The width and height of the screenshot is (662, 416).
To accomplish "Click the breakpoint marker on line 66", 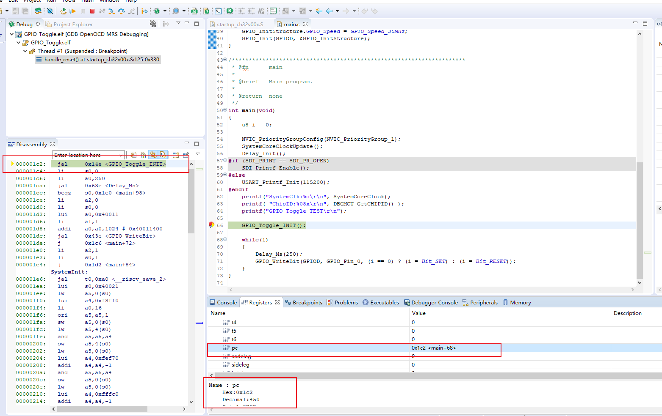I will [x=211, y=225].
